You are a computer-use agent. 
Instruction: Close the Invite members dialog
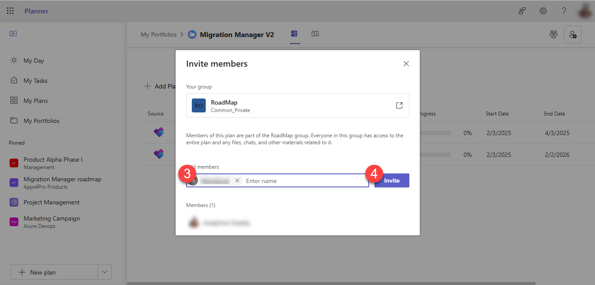406,64
